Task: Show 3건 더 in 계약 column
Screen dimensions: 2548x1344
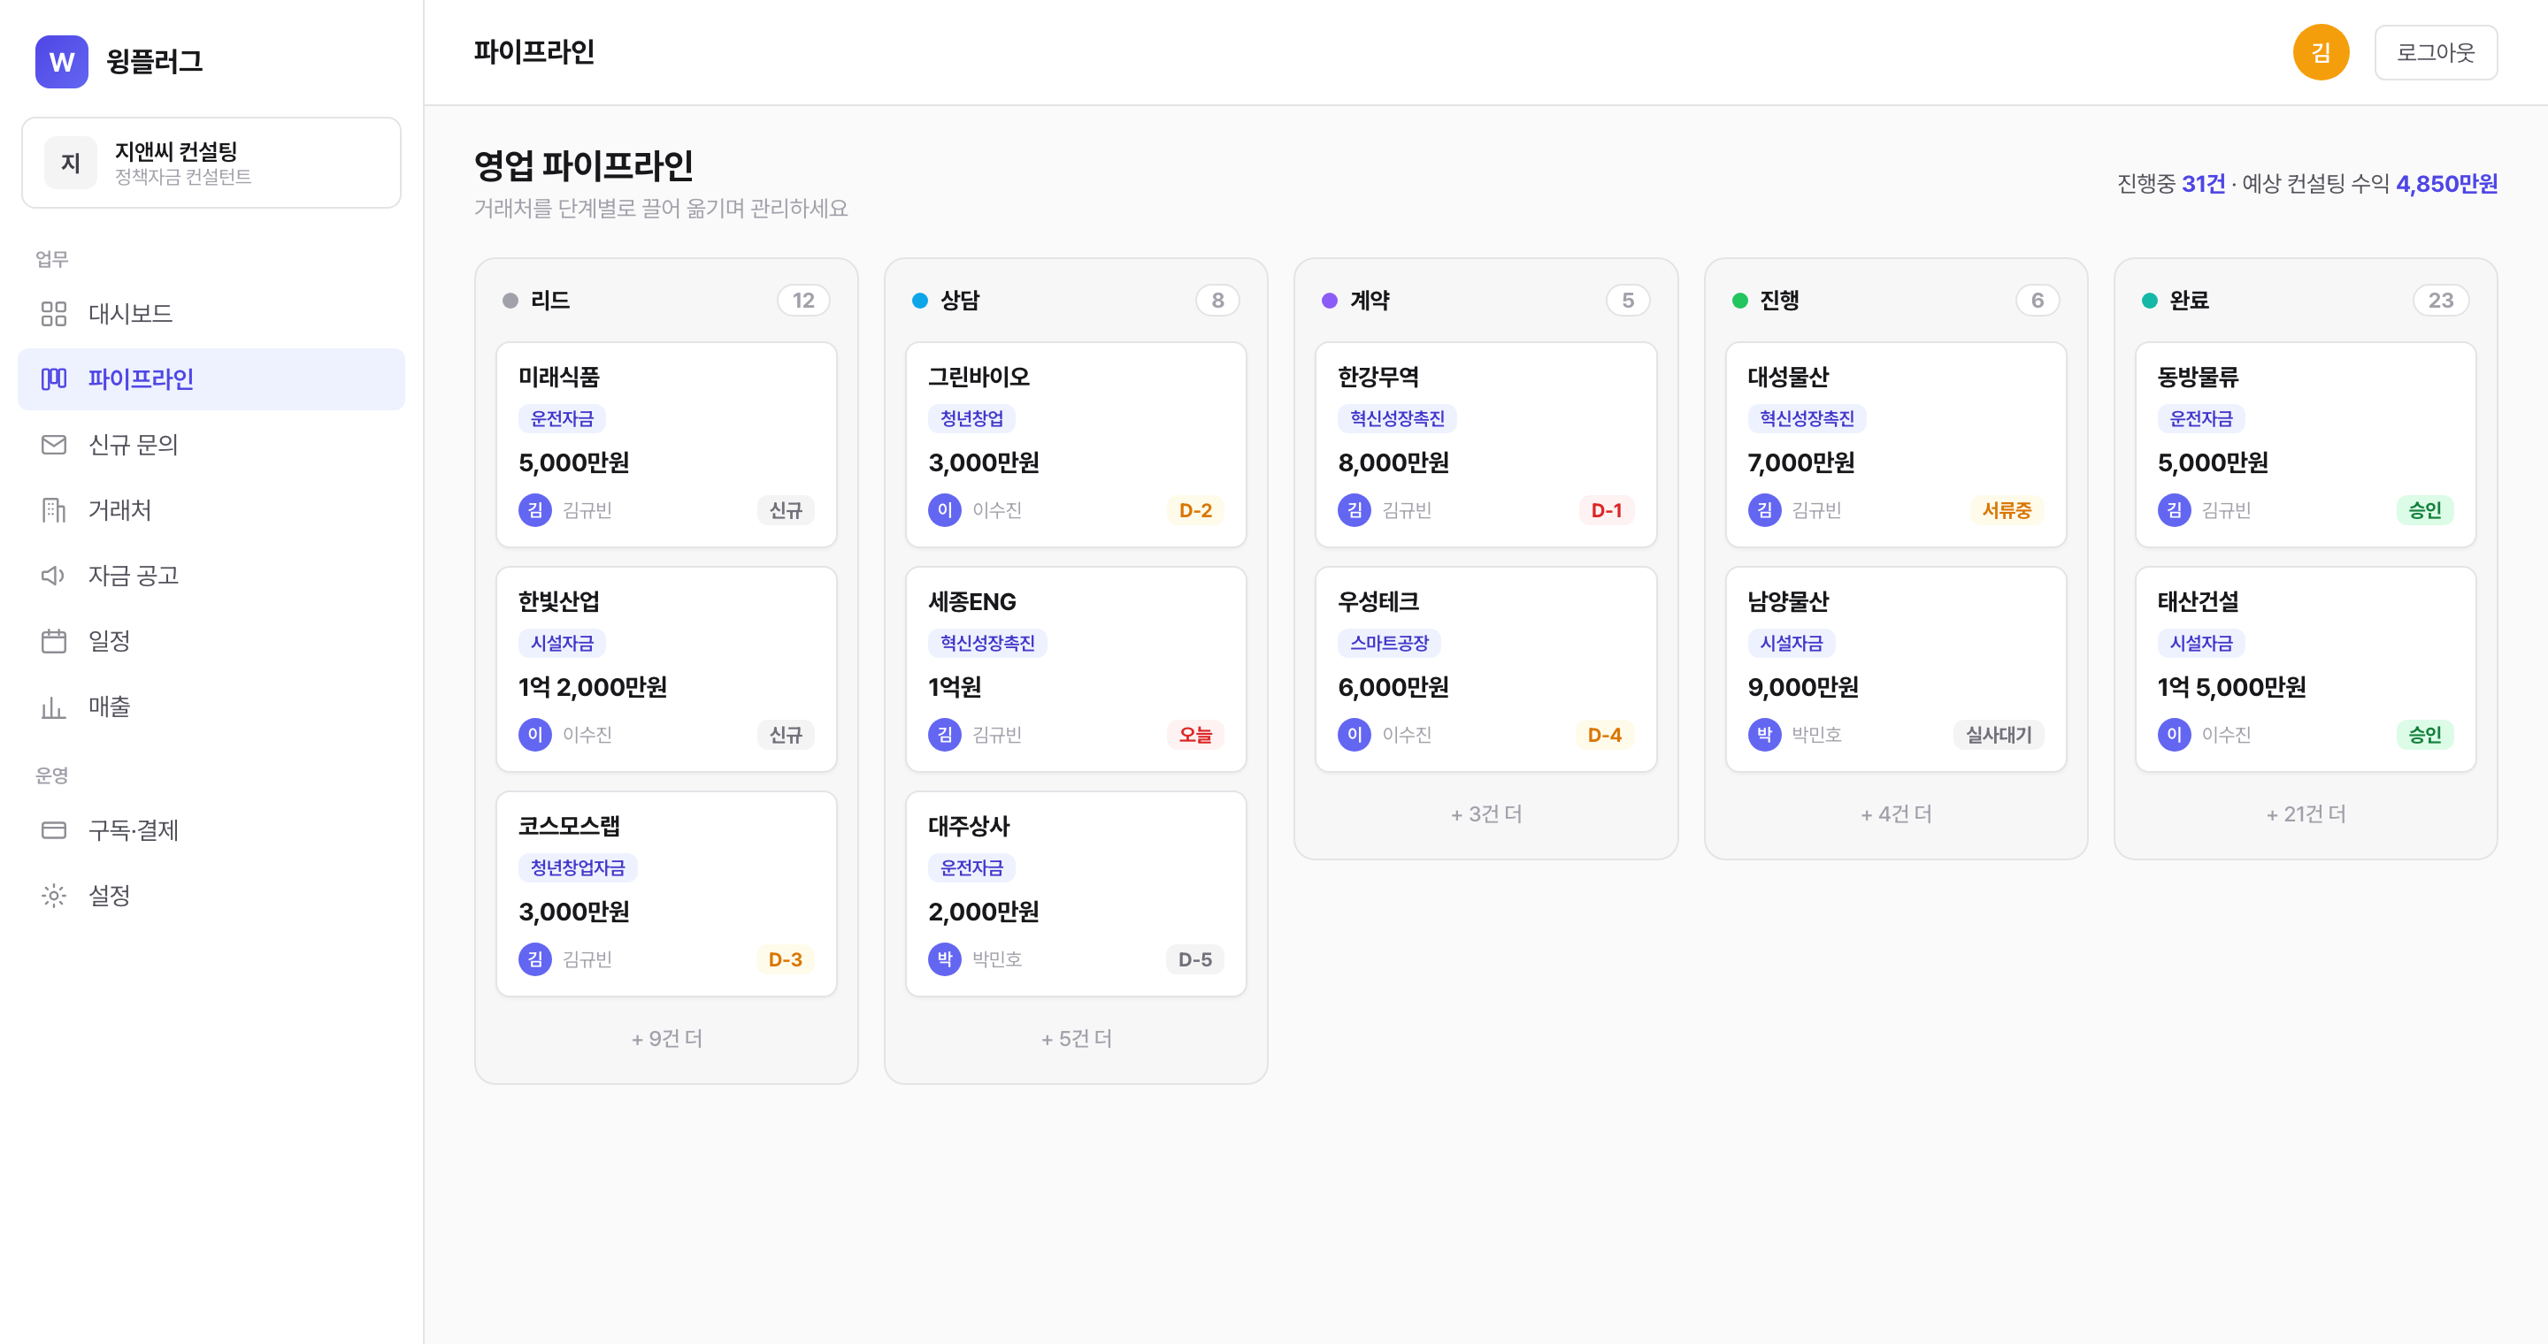Action: (1485, 813)
